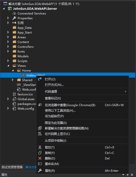
Task: Select the Models folder
Action: click(x=23, y=56)
